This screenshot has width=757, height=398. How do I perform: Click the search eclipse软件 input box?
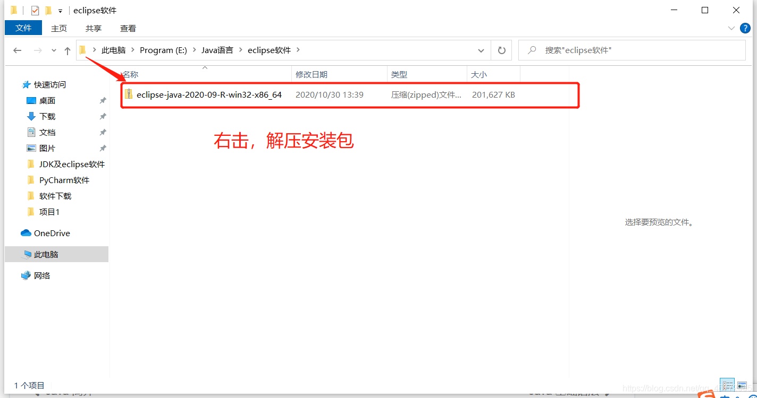pos(632,50)
